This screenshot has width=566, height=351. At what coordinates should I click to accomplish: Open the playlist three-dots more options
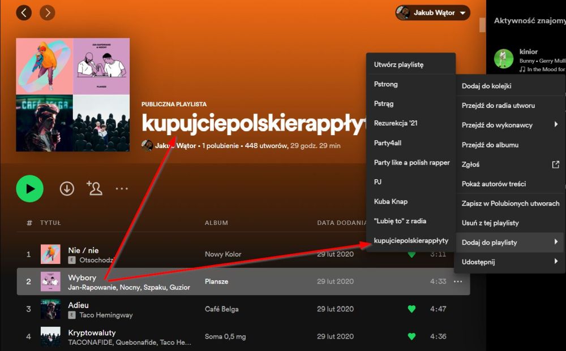coord(122,188)
